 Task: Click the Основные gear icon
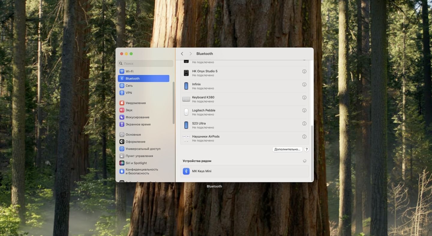tap(122, 135)
